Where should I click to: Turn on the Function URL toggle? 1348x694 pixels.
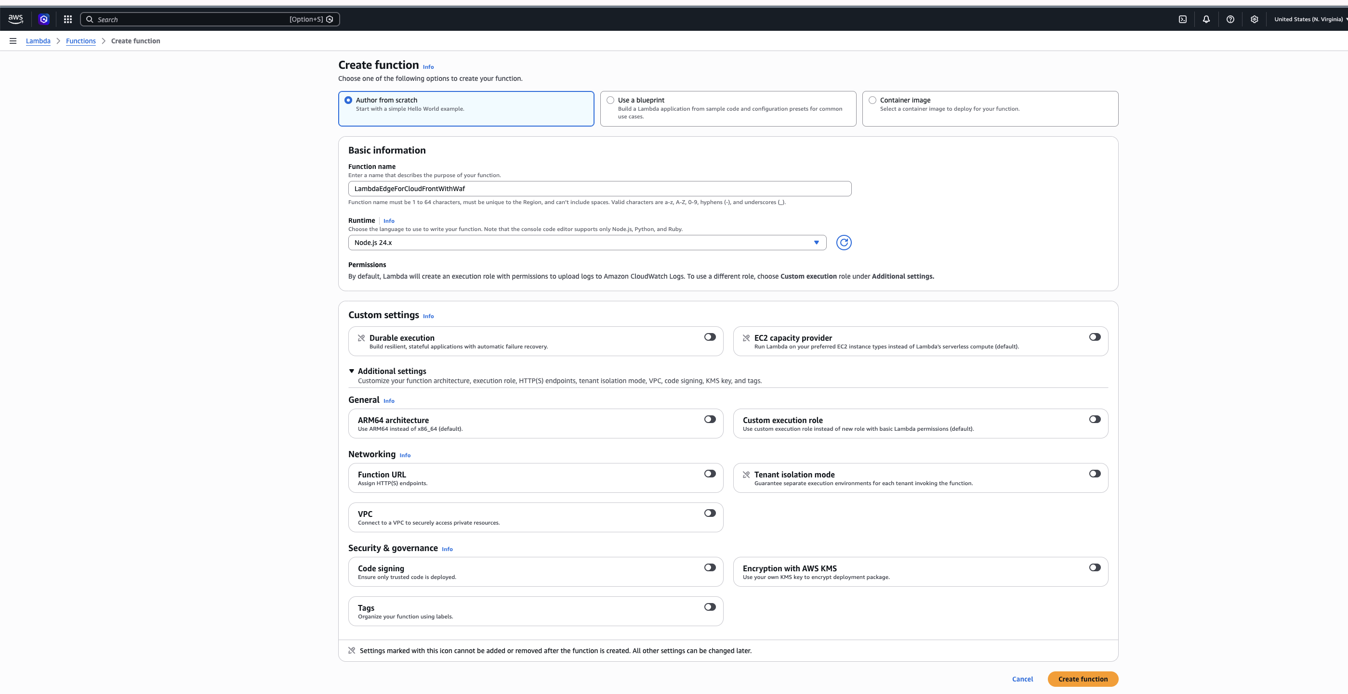tap(710, 474)
